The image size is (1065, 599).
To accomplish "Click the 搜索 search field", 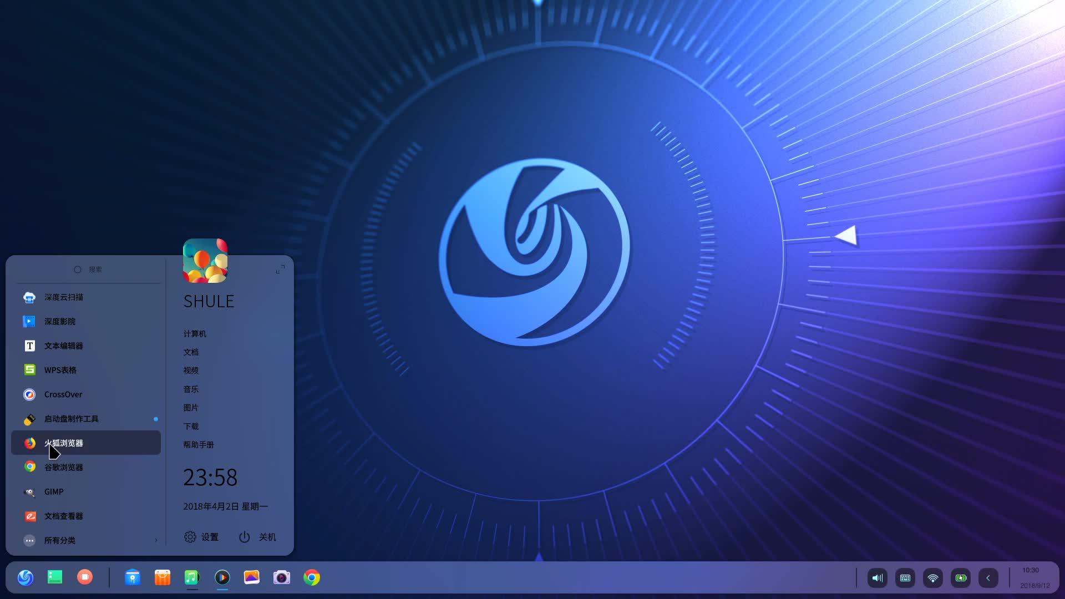I will [x=88, y=270].
